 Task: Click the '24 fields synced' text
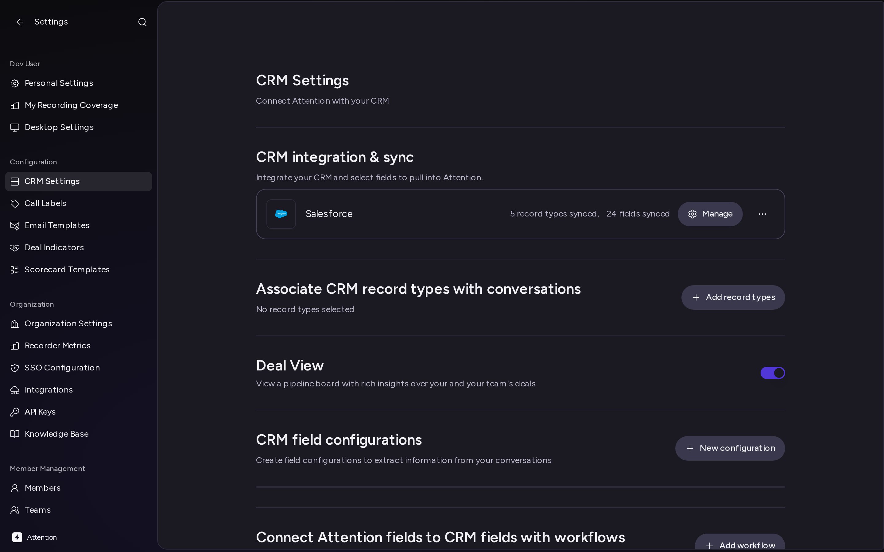638,214
